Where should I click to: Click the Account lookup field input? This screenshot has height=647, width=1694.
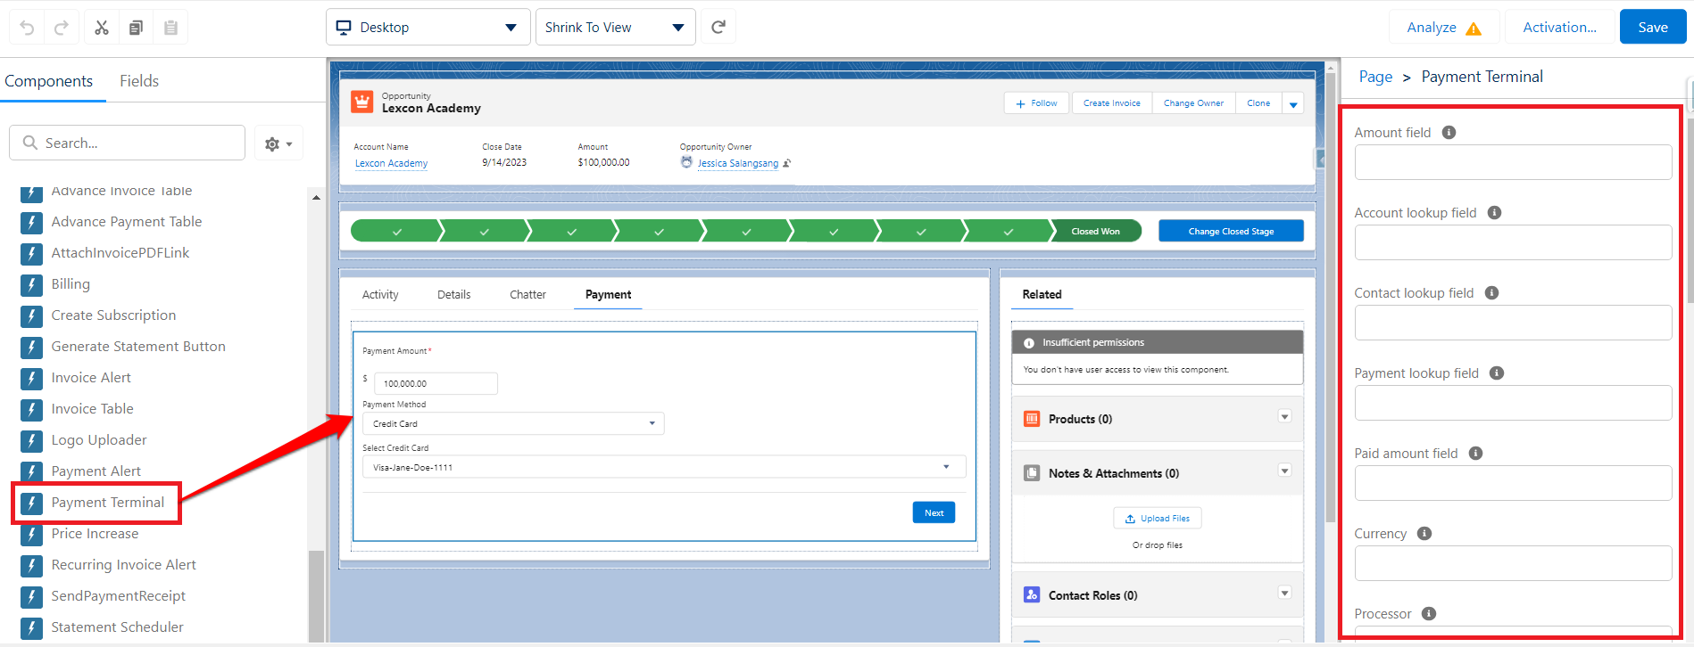pyautogui.click(x=1513, y=242)
